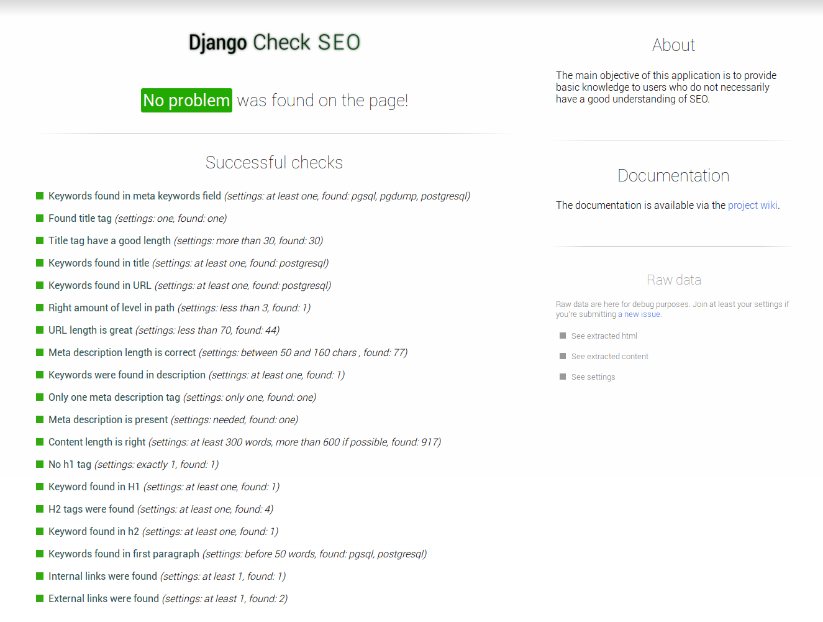
Task: Select 'Content length is right' text
Action: pyautogui.click(x=97, y=442)
